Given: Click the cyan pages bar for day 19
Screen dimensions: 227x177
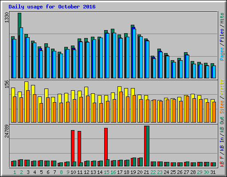Looking at the screenshot, I should (x=134, y=54).
